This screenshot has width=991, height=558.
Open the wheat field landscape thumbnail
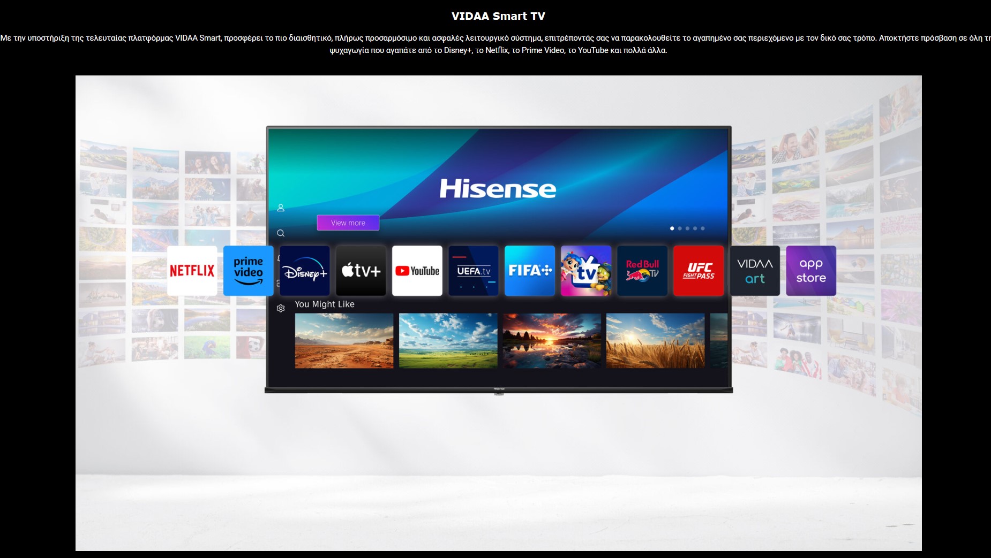tap(655, 341)
